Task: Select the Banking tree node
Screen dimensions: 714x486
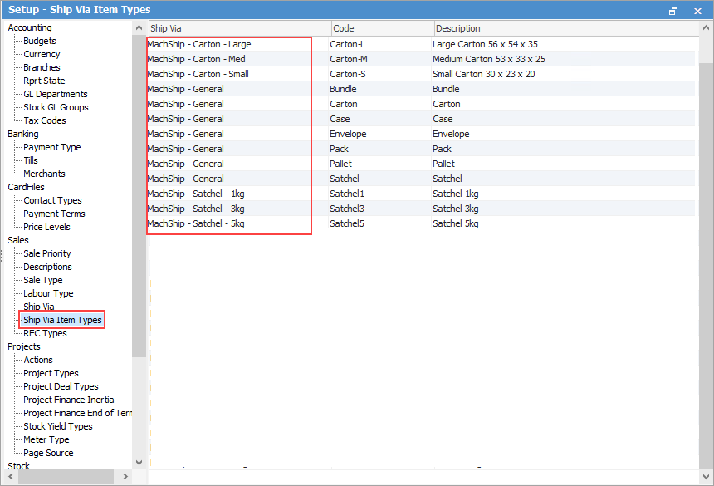Action: (x=22, y=134)
